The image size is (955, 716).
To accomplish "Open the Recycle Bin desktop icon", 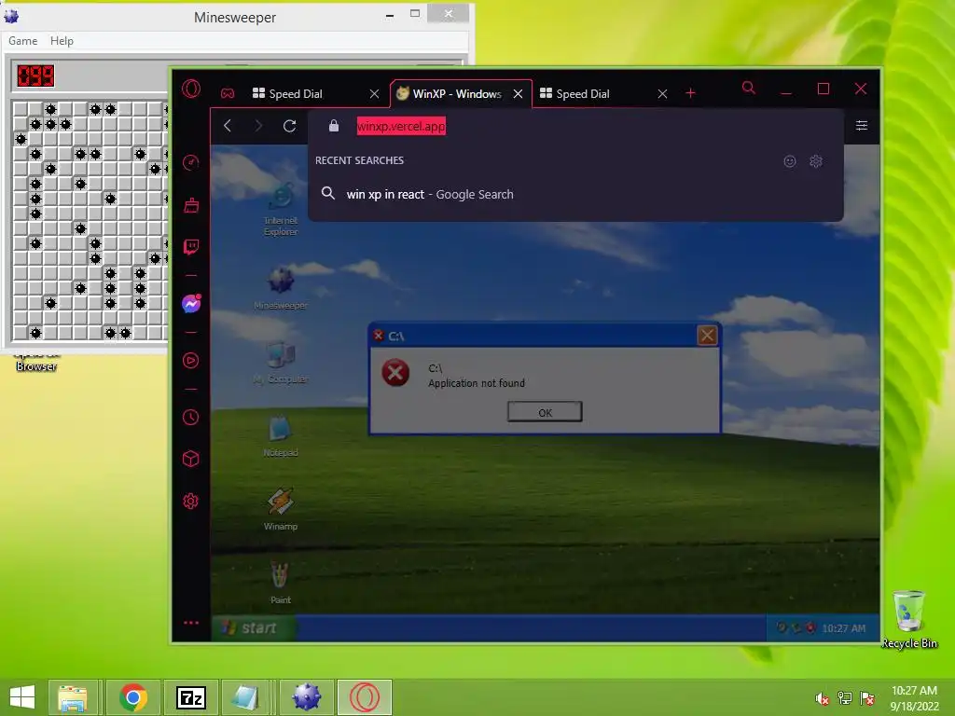I will point(909,620).
